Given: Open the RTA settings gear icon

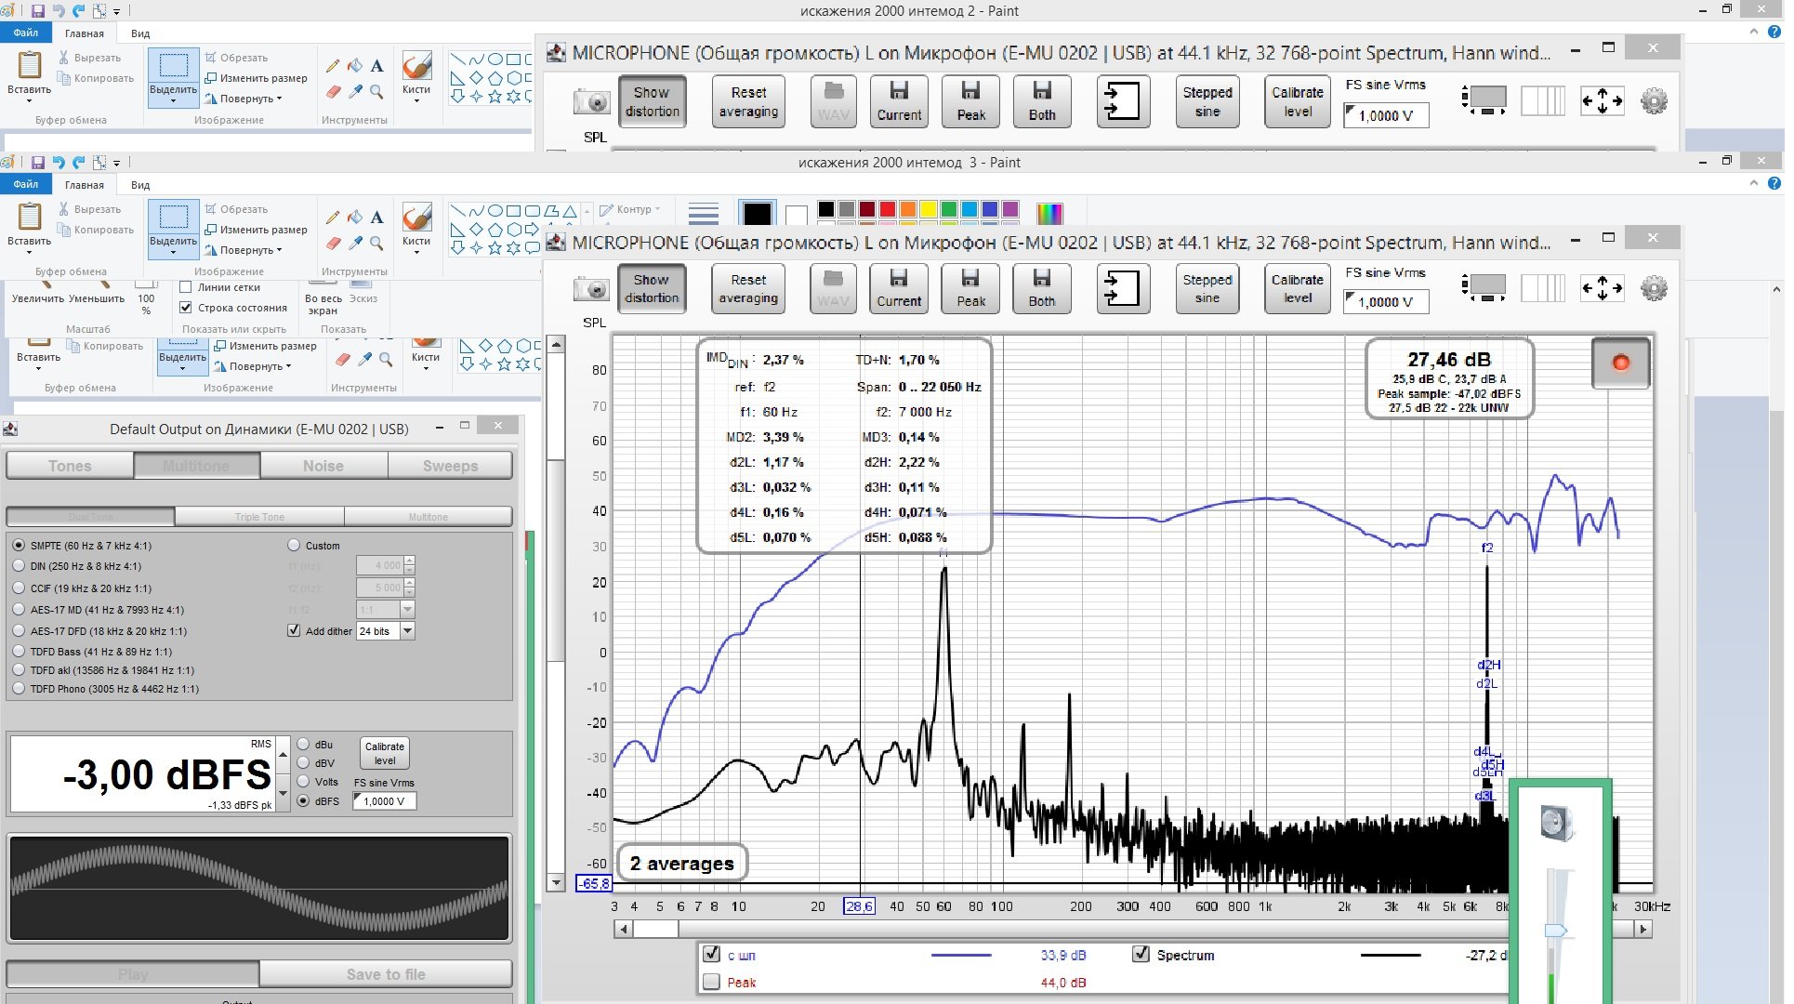Looking at the screenshot, I should (1654, 289).
